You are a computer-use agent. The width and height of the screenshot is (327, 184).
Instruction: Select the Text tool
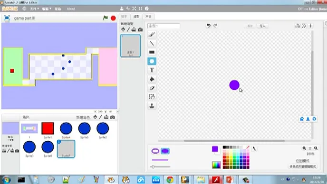[x=152, y=70]
